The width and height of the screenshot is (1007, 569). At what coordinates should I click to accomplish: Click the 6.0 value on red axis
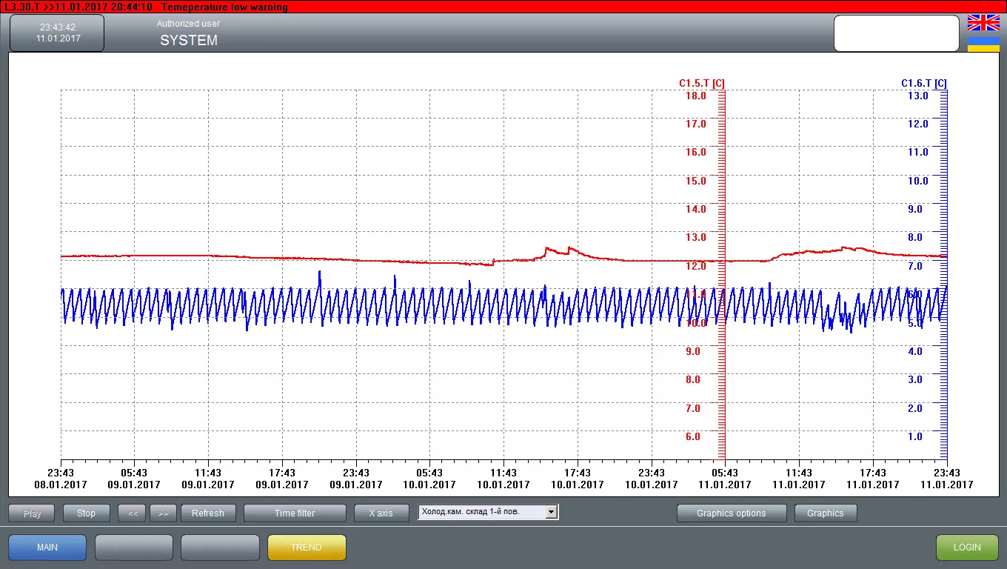(x=693, y=436)
